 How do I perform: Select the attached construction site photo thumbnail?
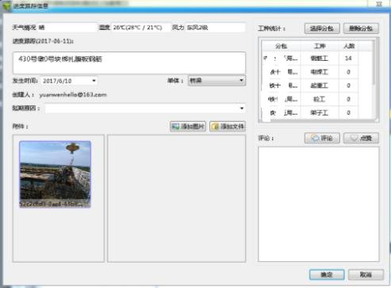55,174
